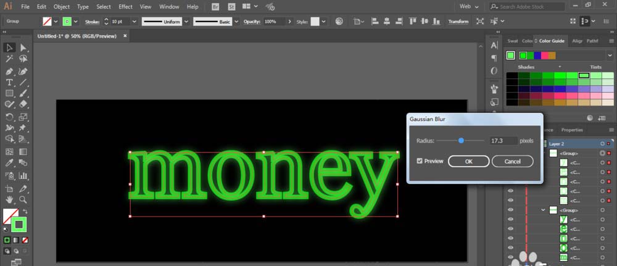This screenshot has width=617, height=266.
Task: Select the Eraser tool
Action: click(23, 104)
